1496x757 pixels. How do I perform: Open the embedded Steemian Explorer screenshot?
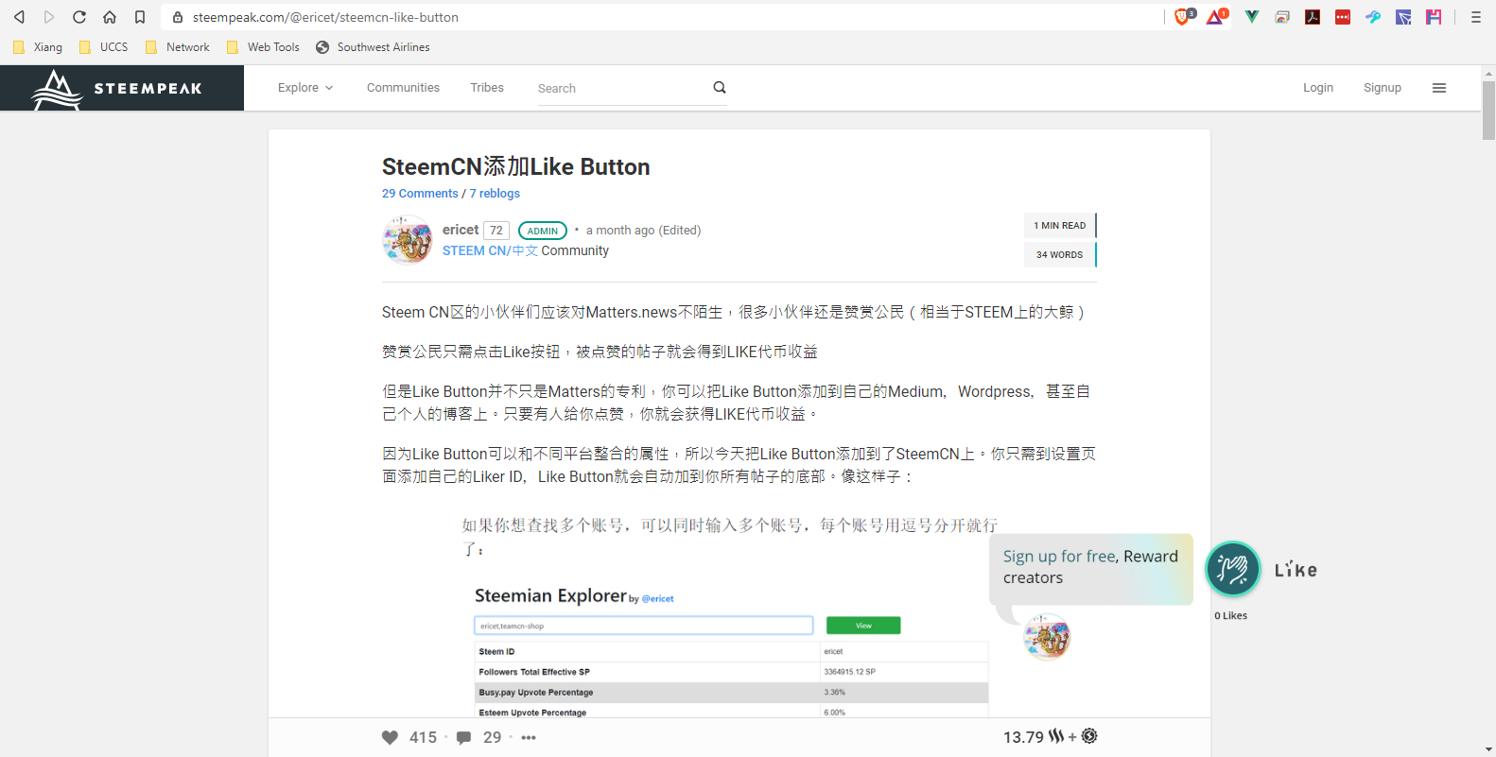(x=730, y=614)
